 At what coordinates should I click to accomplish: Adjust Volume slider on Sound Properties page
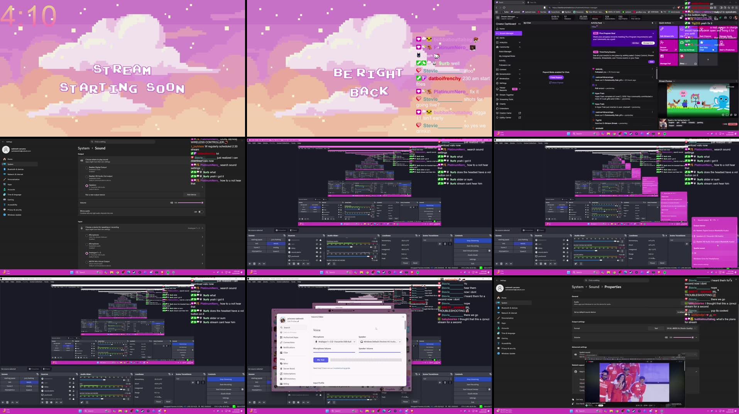[683, 337]
